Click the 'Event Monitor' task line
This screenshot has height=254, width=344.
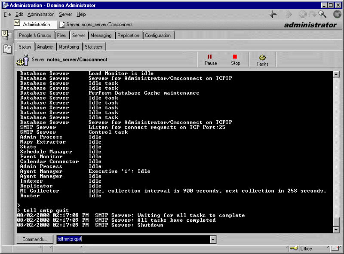tap(61, 156)
